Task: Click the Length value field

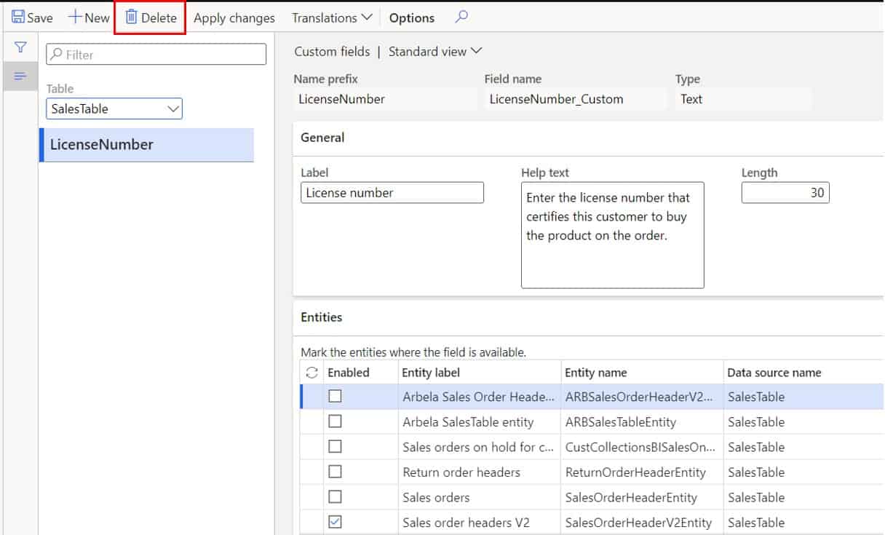Action: coord(785,192)
